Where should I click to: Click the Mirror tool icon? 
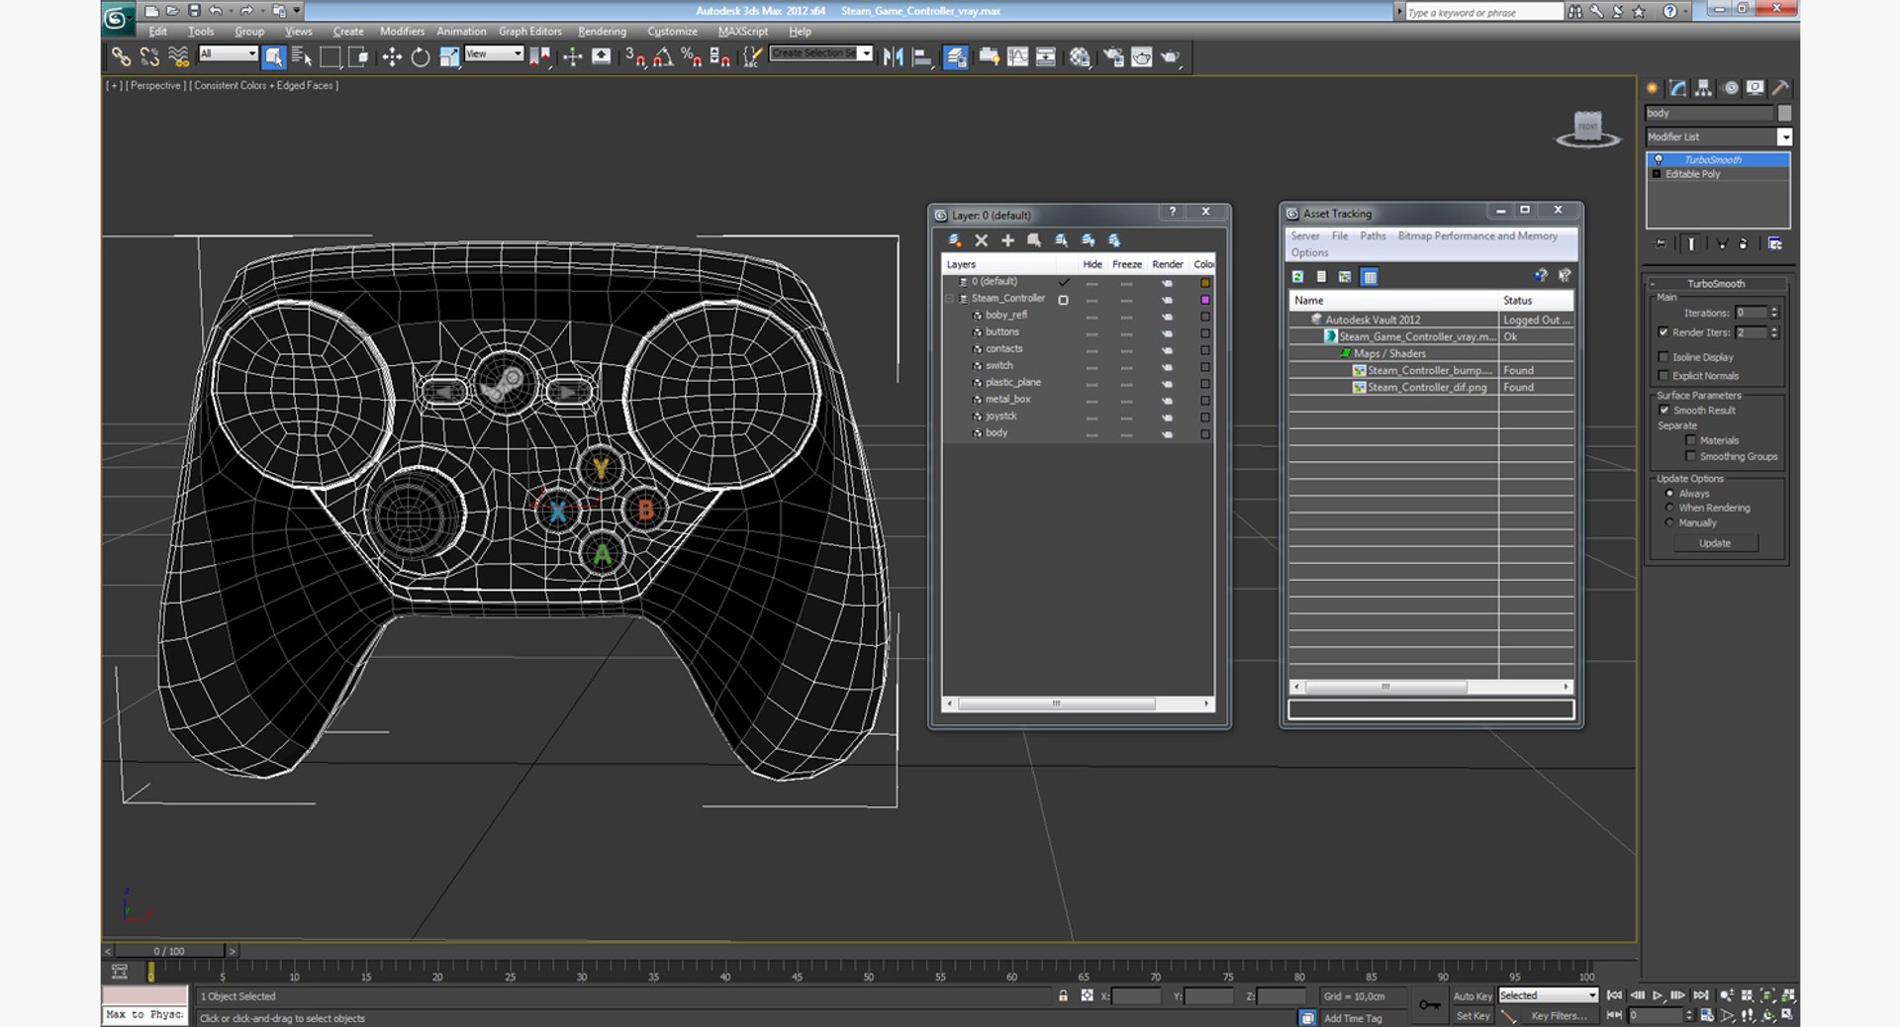click(x=893, y=57)
